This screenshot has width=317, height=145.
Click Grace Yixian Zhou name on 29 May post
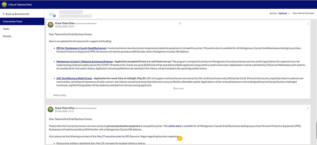(65, 108)
